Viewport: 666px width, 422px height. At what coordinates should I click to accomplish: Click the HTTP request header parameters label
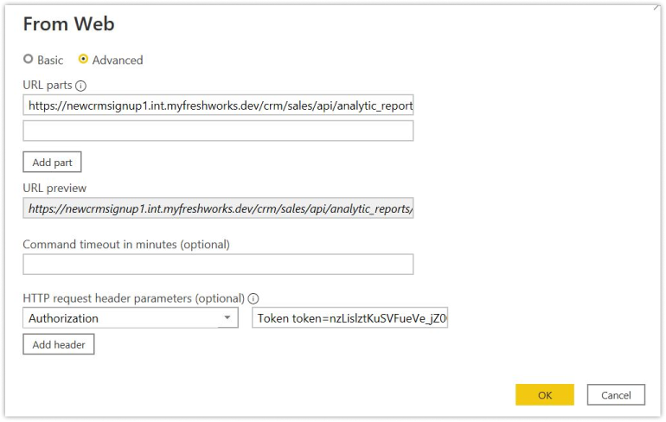click(134, 298)
